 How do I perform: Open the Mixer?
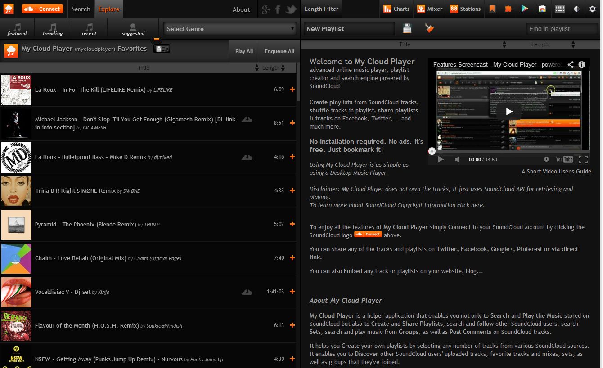[430, 9]
